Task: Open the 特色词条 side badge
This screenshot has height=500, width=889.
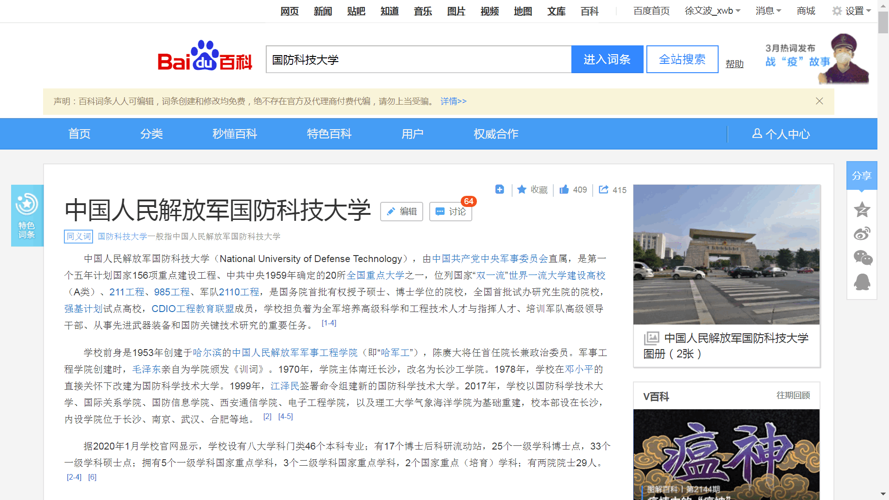Action: point(27,215)
